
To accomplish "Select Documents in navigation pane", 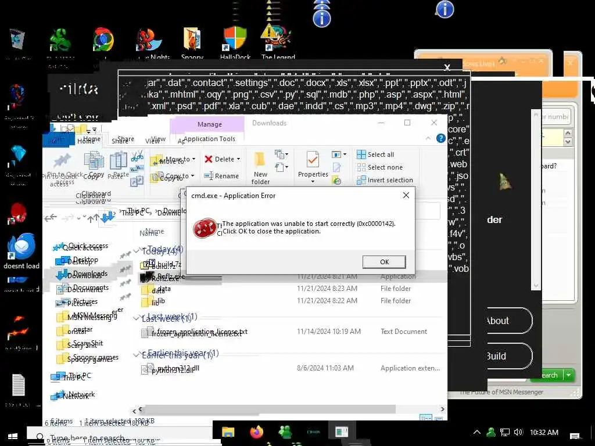I will pyautogui.click(x=83, y=289).
